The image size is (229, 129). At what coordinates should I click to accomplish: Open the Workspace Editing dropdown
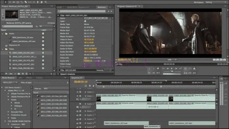point(216,2)
